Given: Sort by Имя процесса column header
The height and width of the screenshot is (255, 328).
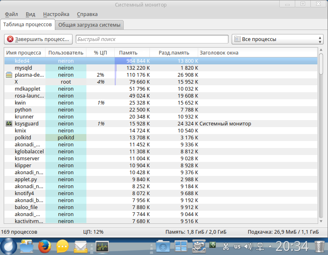Looking at the screenshot, I should coord(25,52).
